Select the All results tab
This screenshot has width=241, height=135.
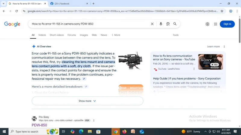click(33, 35)
